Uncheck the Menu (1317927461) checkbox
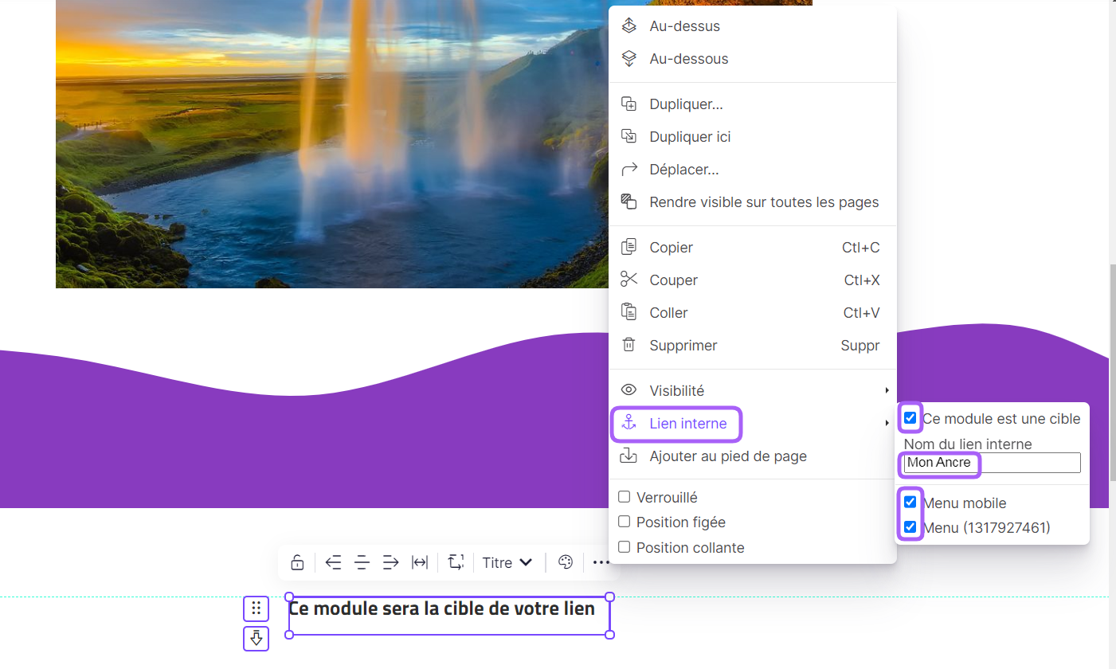This screenshot has height=669, width=1116. [x=910, y=527]
